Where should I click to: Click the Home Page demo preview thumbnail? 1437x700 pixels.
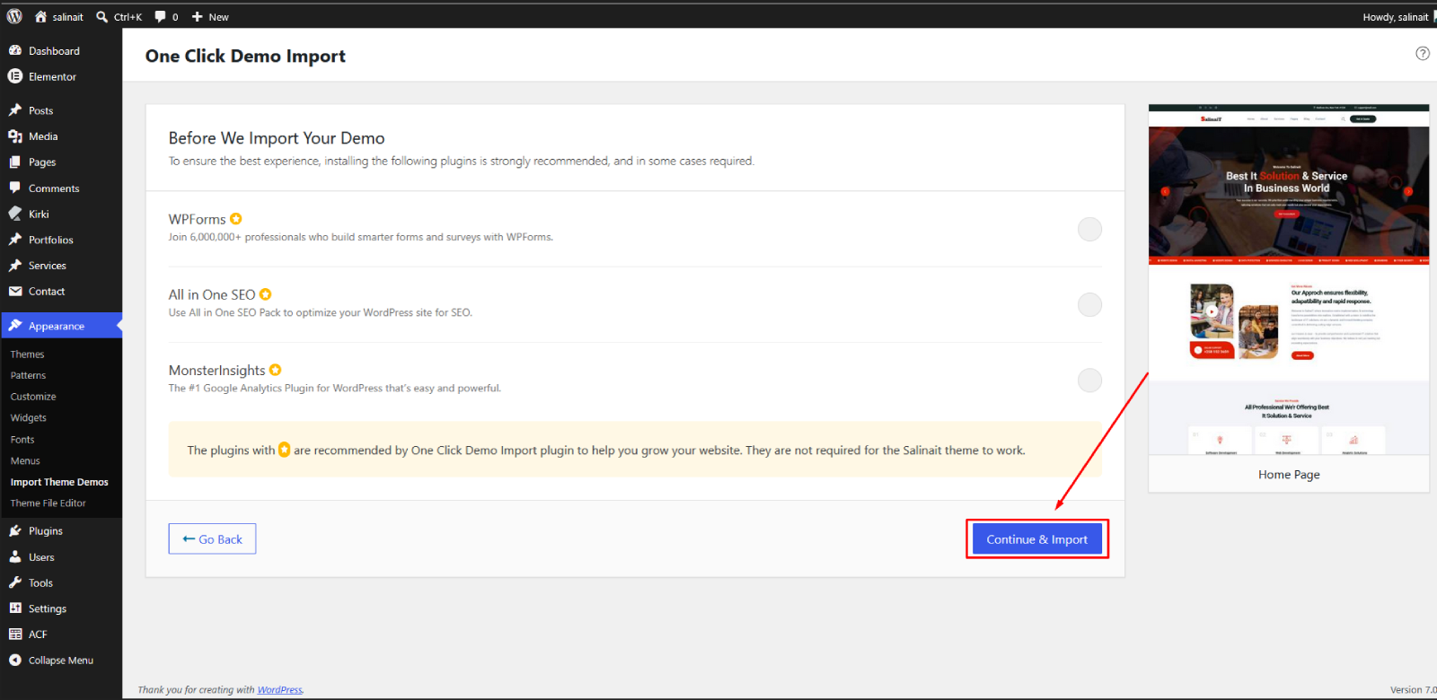coord(1289,280)
